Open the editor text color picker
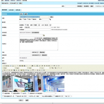This screenshot has width=104, height=104. point(53,68)
